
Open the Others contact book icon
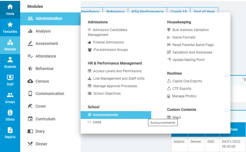click(10, 113)
